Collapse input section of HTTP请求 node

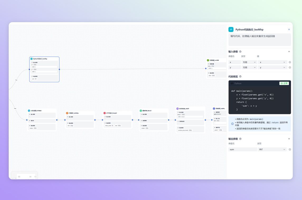[105, 117]
